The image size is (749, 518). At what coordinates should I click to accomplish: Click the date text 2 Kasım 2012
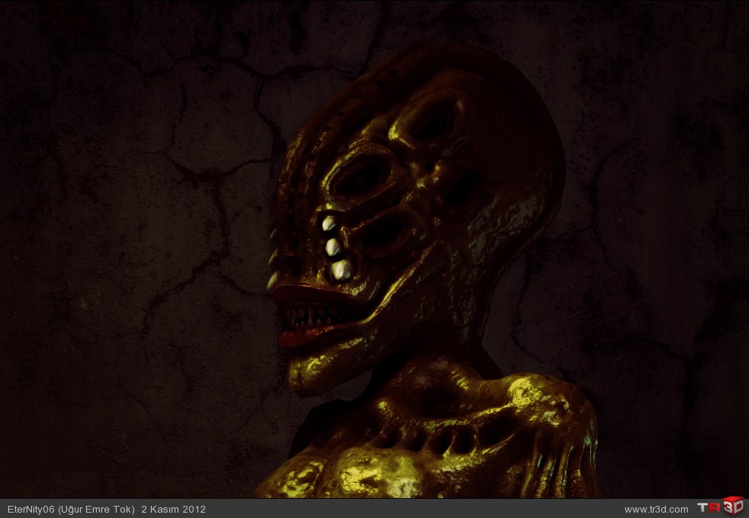coord(173,510)
